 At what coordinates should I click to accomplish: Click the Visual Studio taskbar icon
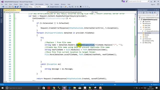coord(64,88)
